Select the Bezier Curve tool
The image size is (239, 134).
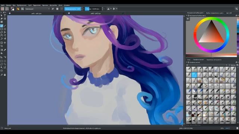[1, 36]
